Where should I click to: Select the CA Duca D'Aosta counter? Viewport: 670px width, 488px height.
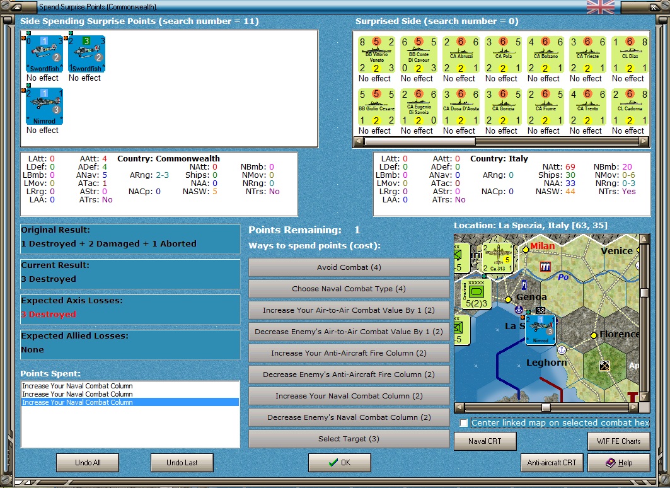point(461,107)
